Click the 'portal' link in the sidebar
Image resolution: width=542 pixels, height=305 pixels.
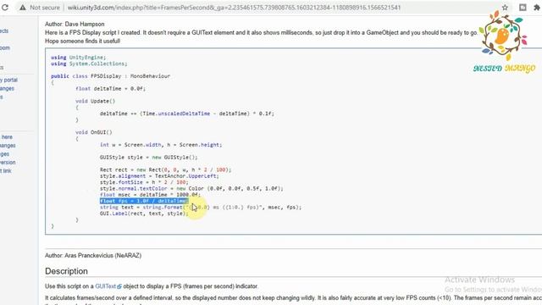point(9,80)
